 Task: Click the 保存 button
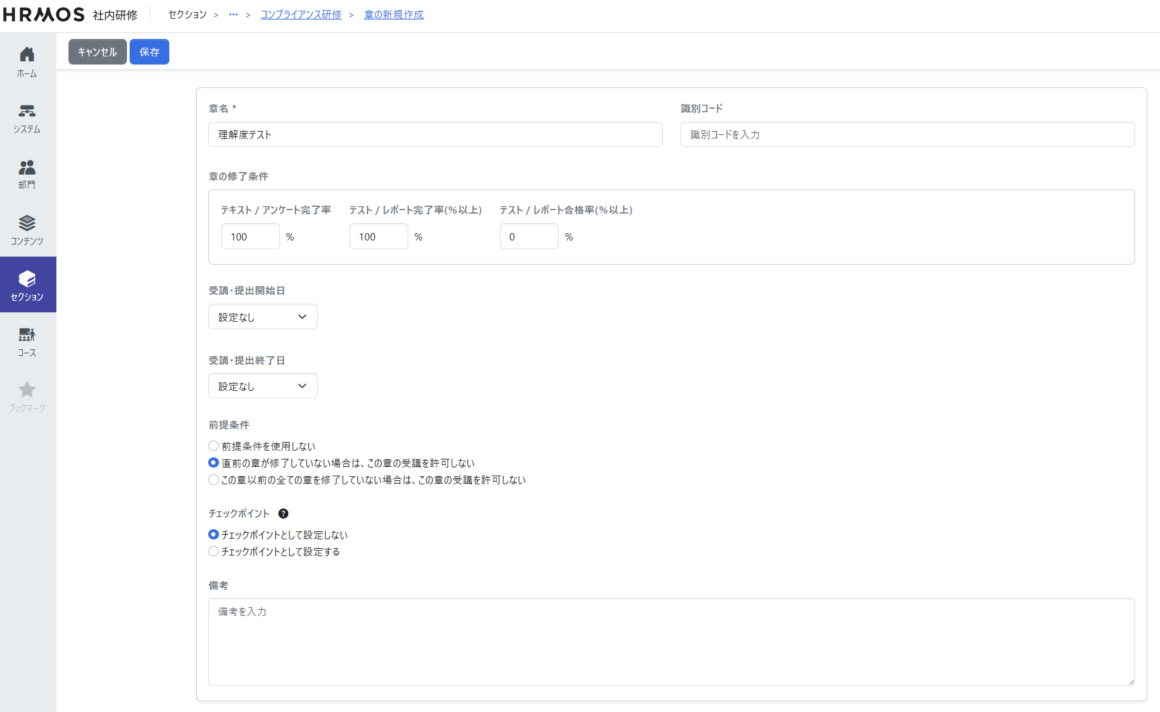tap(149, 52)
